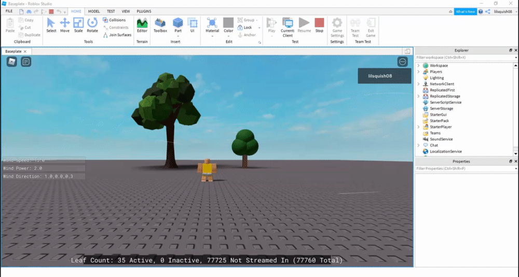Toggle the Collisions option
Viewport: 519px width, 277px height.
pos(114,20)
